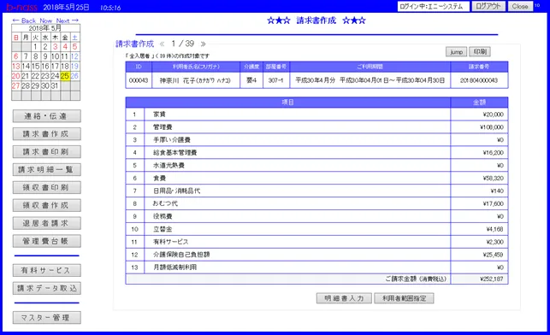Select the 立替金 row item
Image resolution: width=550 pixels, height=335 pixels.
point(298,229)
